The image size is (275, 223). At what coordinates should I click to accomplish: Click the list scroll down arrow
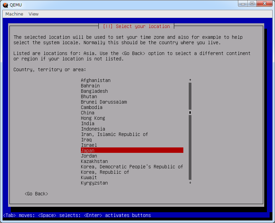click(x=190, y=183)
